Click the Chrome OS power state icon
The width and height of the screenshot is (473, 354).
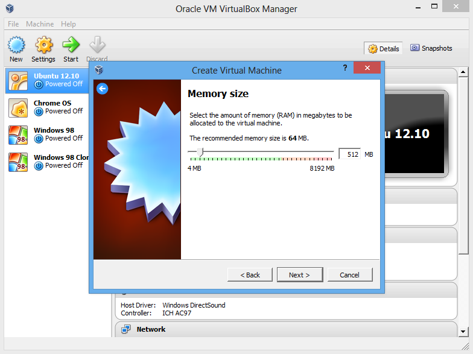(x=39, y=112)
